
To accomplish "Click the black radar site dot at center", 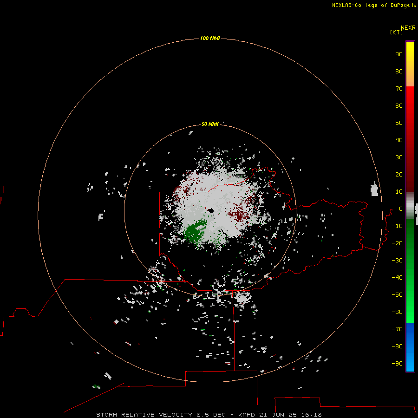I will pos(210,211).
